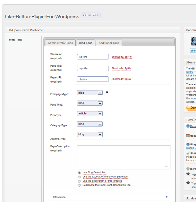Click the Facebook Like [v4.5] button
The image size is (196, 202).
91,15
